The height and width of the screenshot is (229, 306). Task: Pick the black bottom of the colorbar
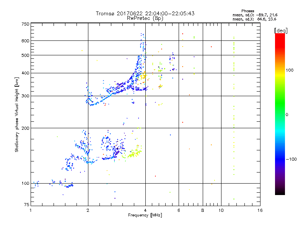(x=280, y=193)
